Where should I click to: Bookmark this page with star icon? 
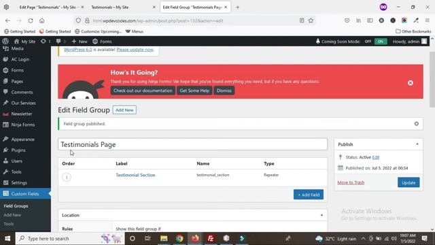[311, 20]
